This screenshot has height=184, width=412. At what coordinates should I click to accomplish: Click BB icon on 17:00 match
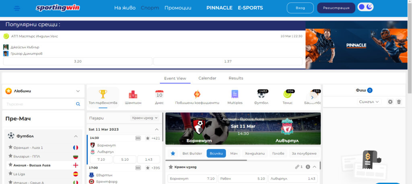(x=138, y=168)
